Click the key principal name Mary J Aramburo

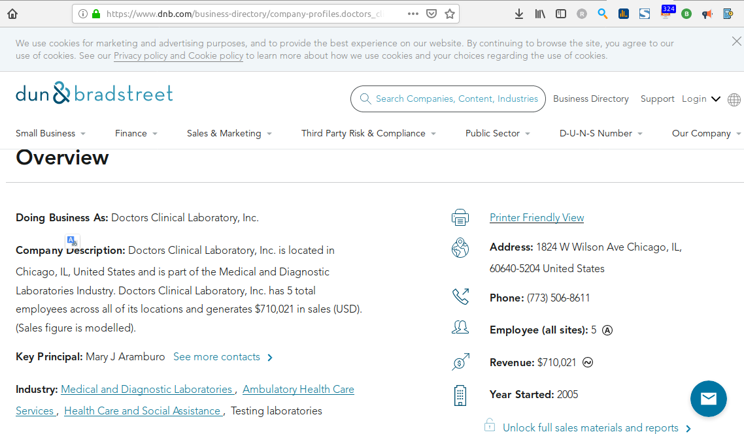click(x=126, y=357)
